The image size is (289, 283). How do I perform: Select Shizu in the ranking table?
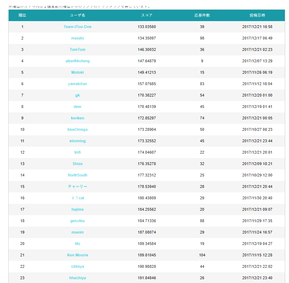[78, 164]
